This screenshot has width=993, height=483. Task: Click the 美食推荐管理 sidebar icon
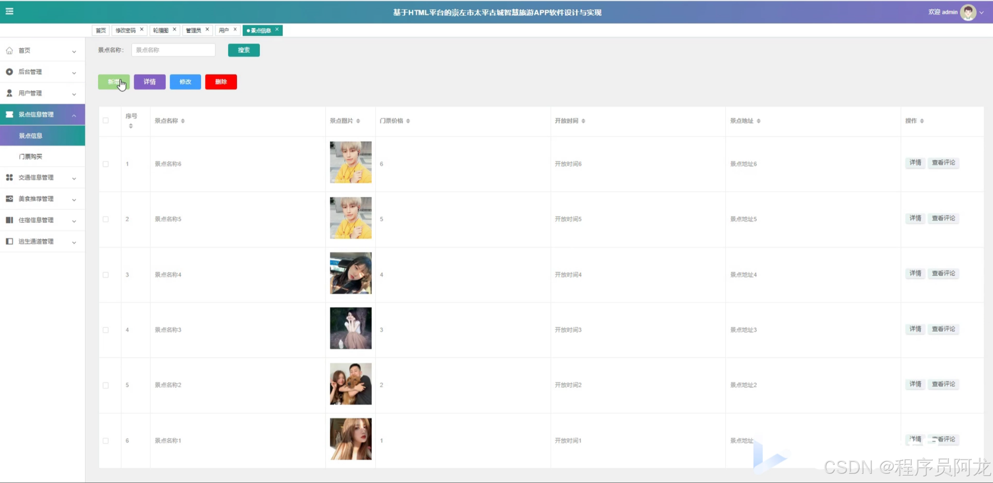coord(9,199)
